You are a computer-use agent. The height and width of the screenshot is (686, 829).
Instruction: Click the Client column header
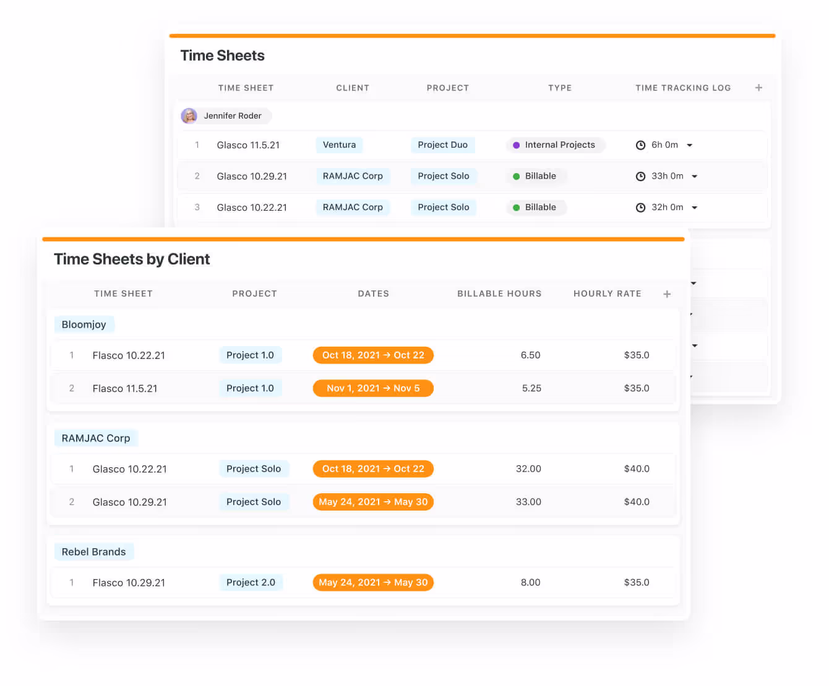(x=352, y=88)
